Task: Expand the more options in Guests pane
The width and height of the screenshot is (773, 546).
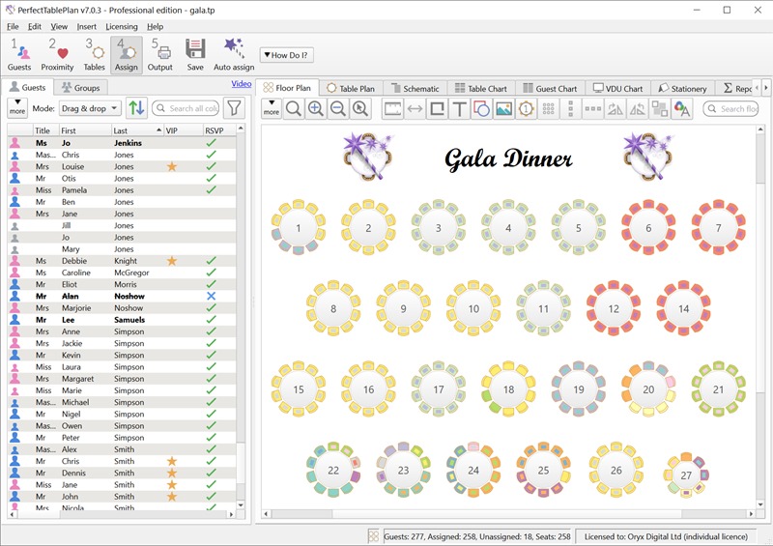Action: click(17, 108)
